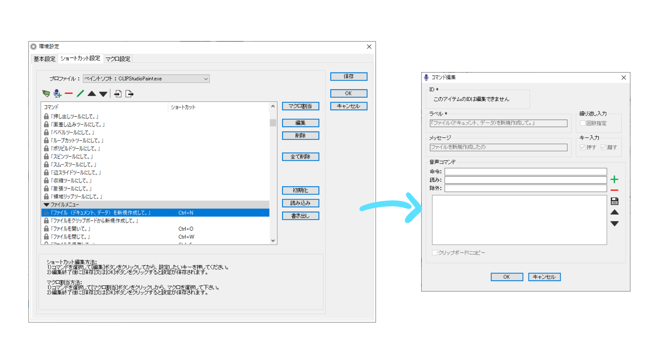Screen dimensions: 648x364
Task: Click the floppy disk save icon
Action: coord(614,201)
